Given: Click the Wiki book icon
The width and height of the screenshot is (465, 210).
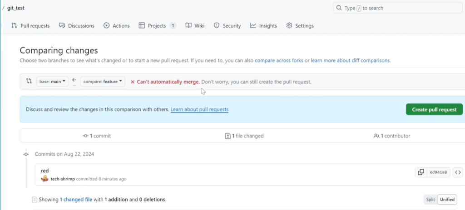Looking at the screenshot, I should point(188,26).
